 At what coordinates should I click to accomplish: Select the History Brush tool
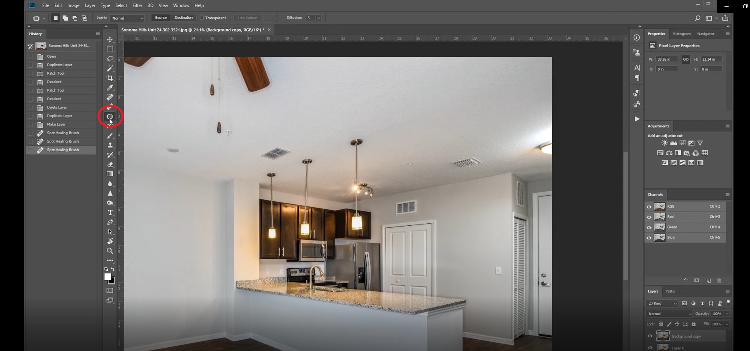110,155
